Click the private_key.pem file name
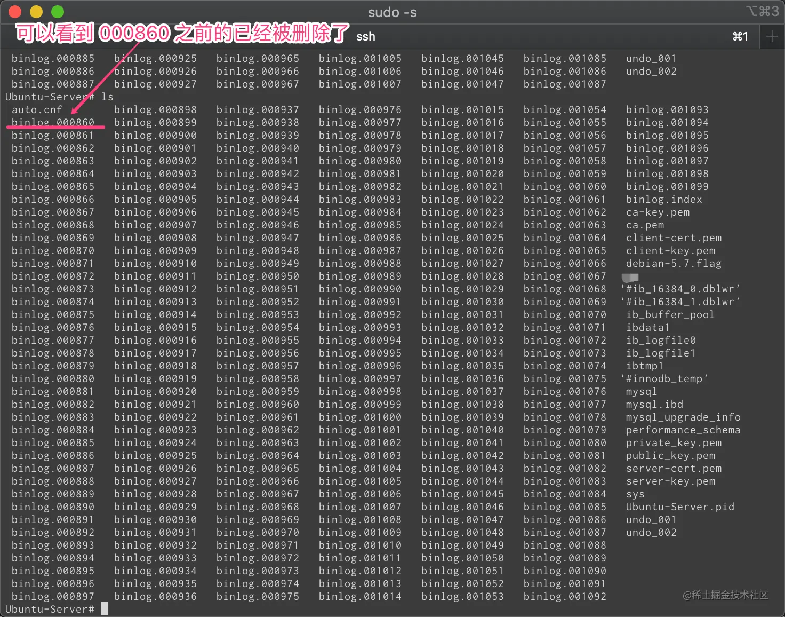 click(x=674, y=442)
